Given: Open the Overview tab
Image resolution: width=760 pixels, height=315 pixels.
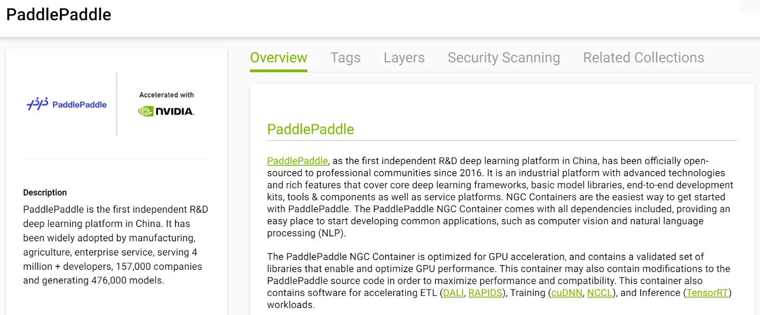Looking at the screenshot, I should point(278,58).
